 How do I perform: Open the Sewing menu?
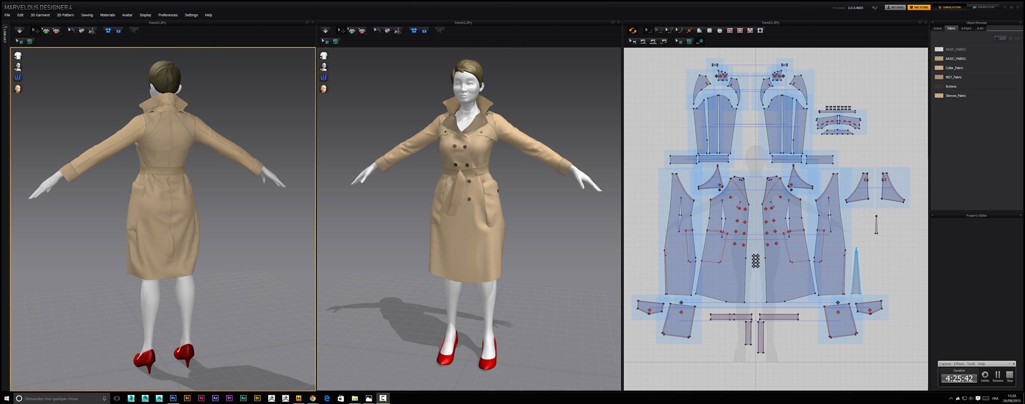click(x=87, y=15)
